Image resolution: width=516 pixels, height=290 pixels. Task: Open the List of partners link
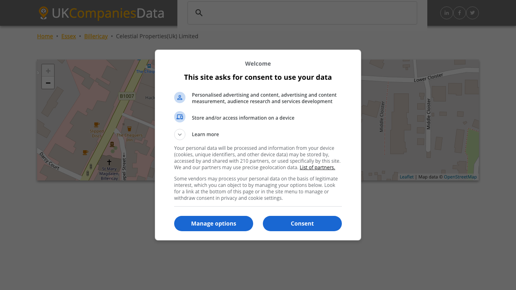click(317, 168)
